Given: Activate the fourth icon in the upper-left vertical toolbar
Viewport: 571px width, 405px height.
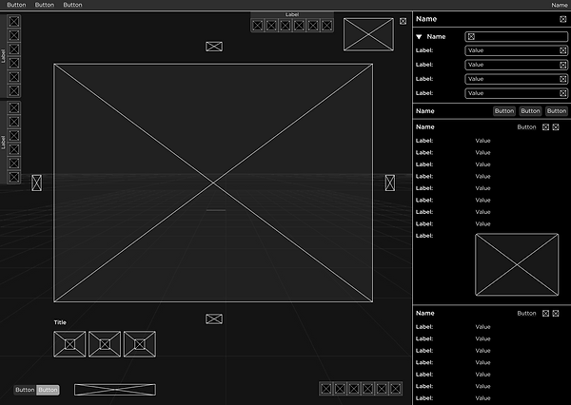Looking at the screenshot, I should 14,63.
